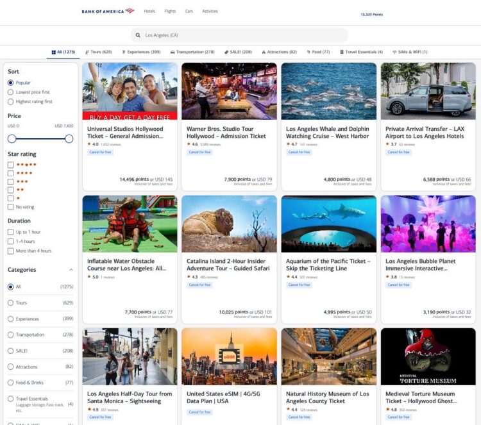
Task: Click Cancel for free badge on Bubble Planet
Action: coord(398,285)
